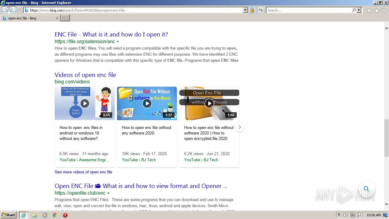Image resolution: width=389 pixels, height=219 pixels.
Task: Click the page scrollbar up arrow
Action: coord(387,28)
